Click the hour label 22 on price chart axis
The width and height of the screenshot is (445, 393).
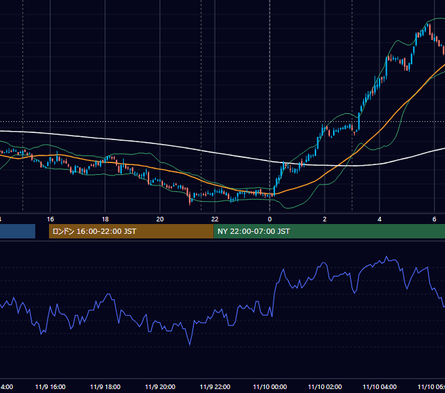(x=215, y=219)
